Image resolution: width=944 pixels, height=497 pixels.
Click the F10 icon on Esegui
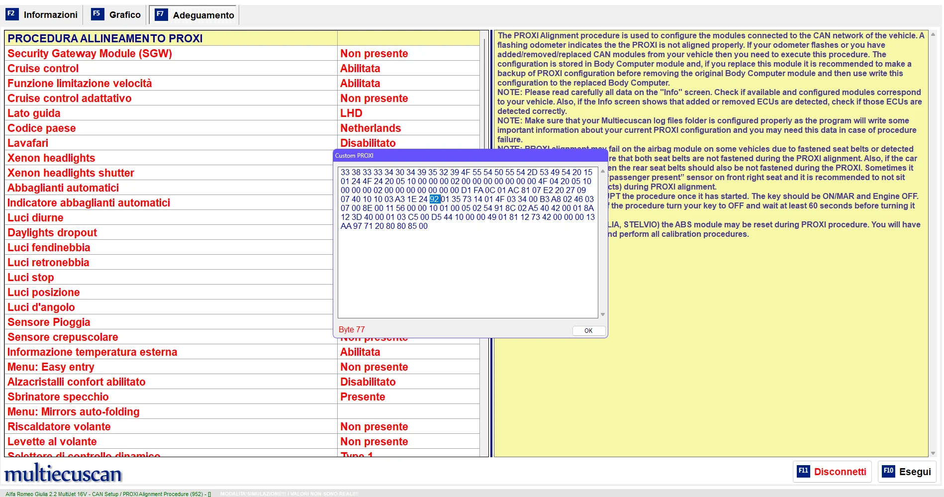(888, 471)
